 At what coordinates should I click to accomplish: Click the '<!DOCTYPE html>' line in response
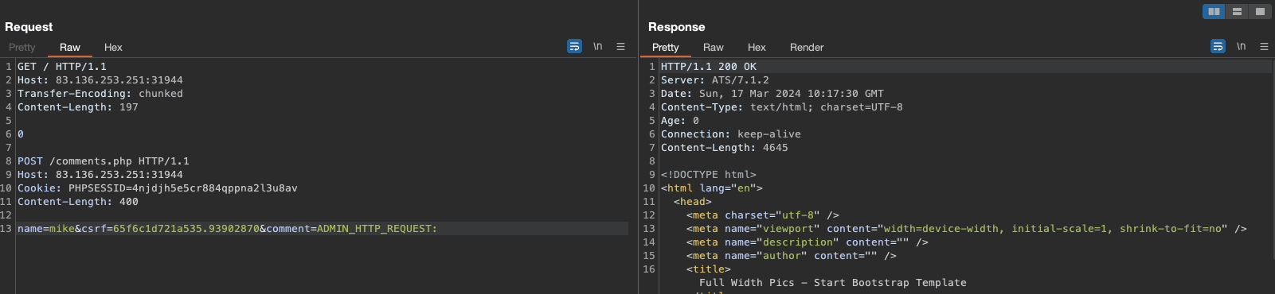coord(709,175)
